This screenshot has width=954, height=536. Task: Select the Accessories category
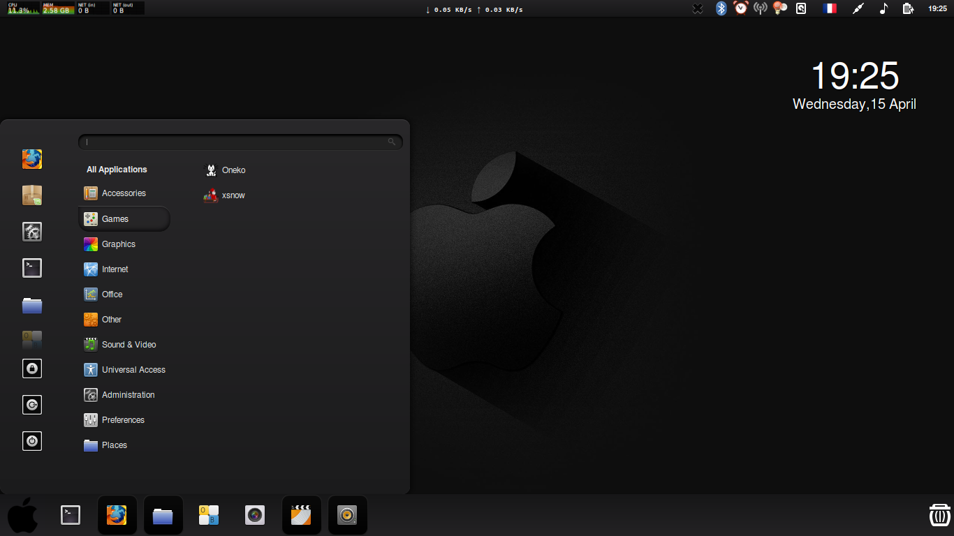coord(124,193)
